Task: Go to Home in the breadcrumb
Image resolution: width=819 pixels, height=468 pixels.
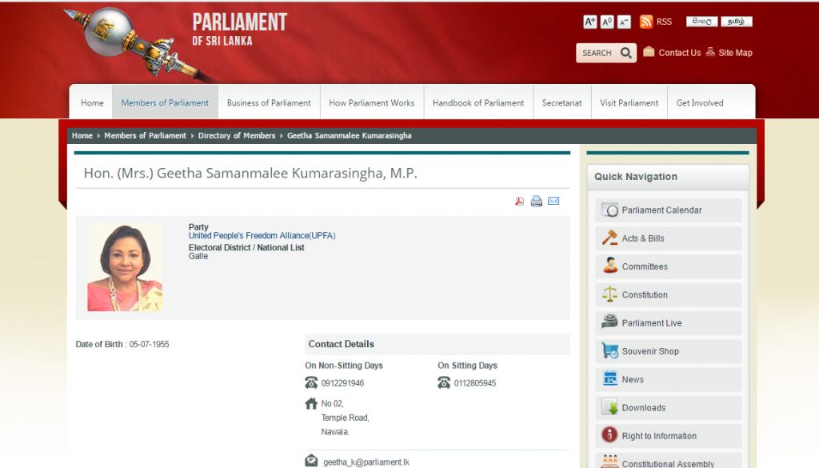Action: coord(82,136)
